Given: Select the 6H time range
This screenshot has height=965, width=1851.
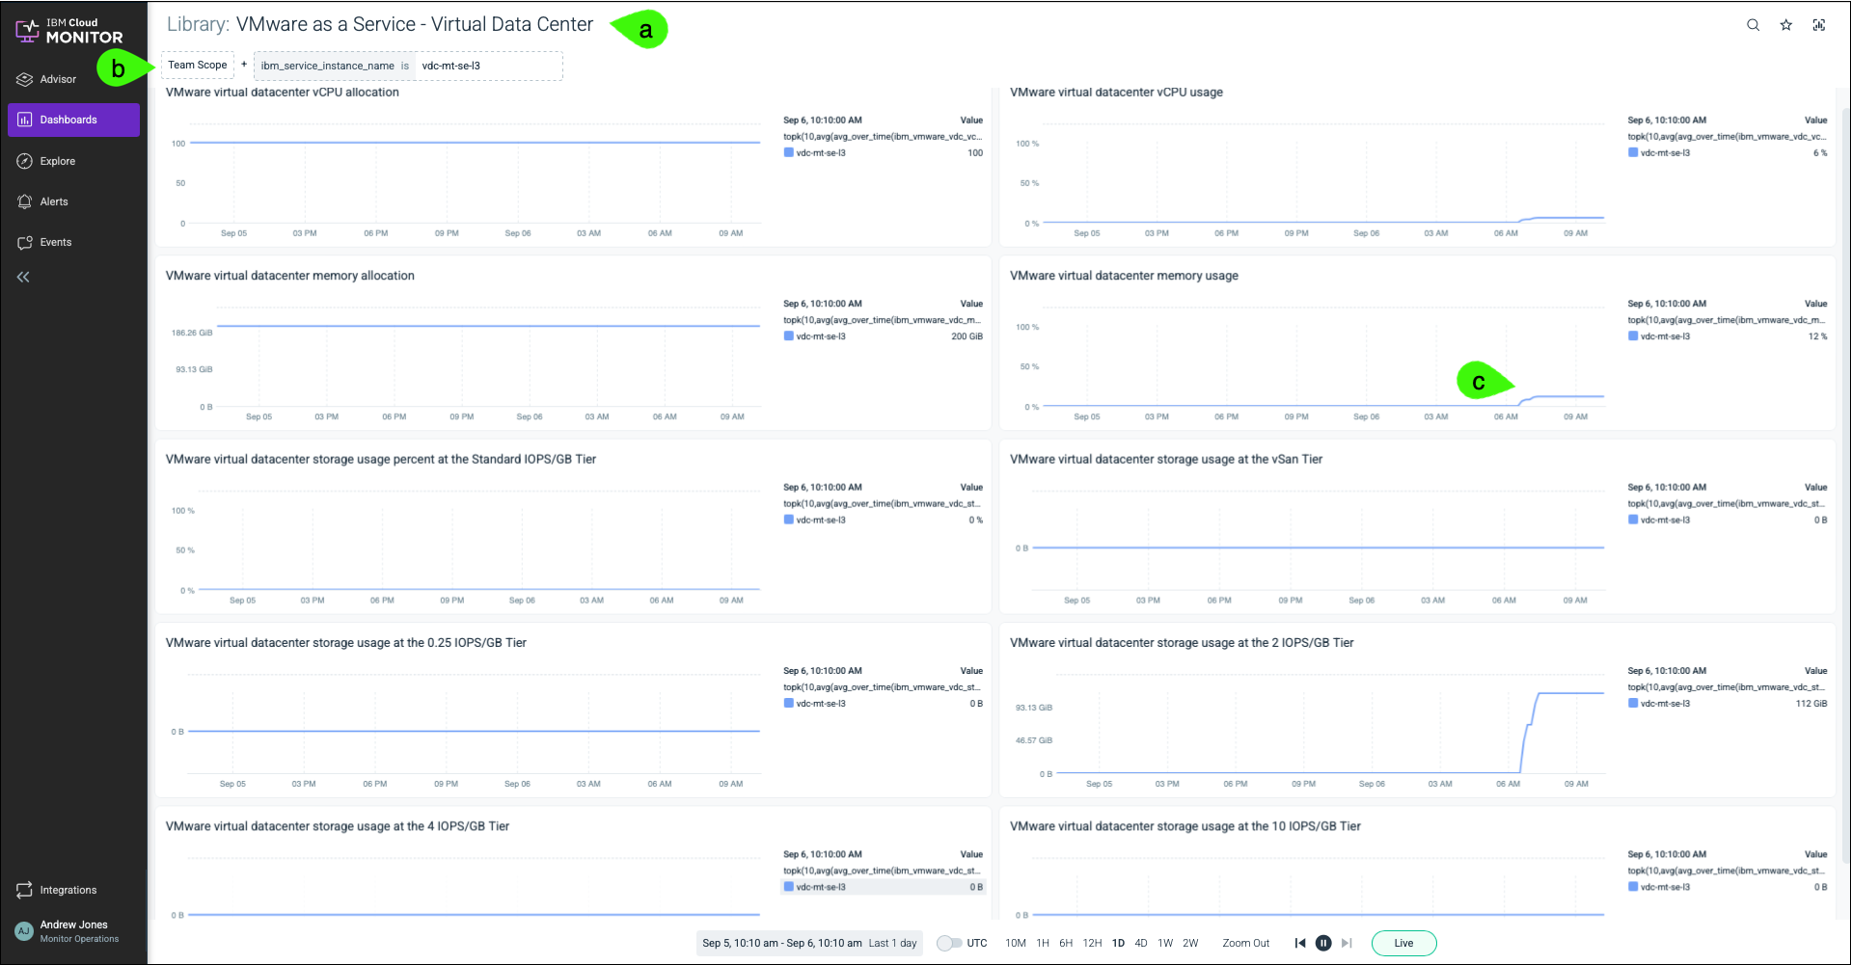Looking at the screenshot, I should coord(1066,943).
